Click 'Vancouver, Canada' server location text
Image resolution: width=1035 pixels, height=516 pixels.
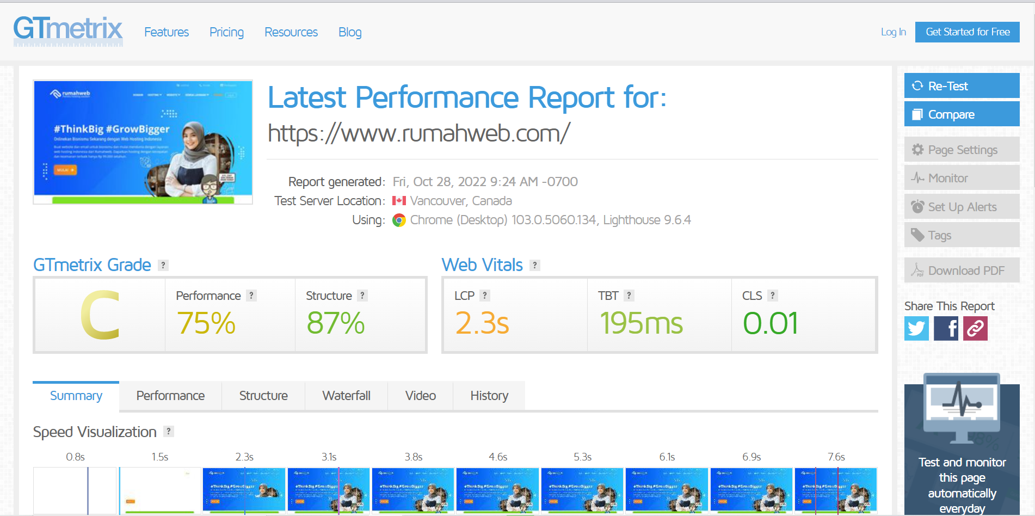click(x=461, y=201)
